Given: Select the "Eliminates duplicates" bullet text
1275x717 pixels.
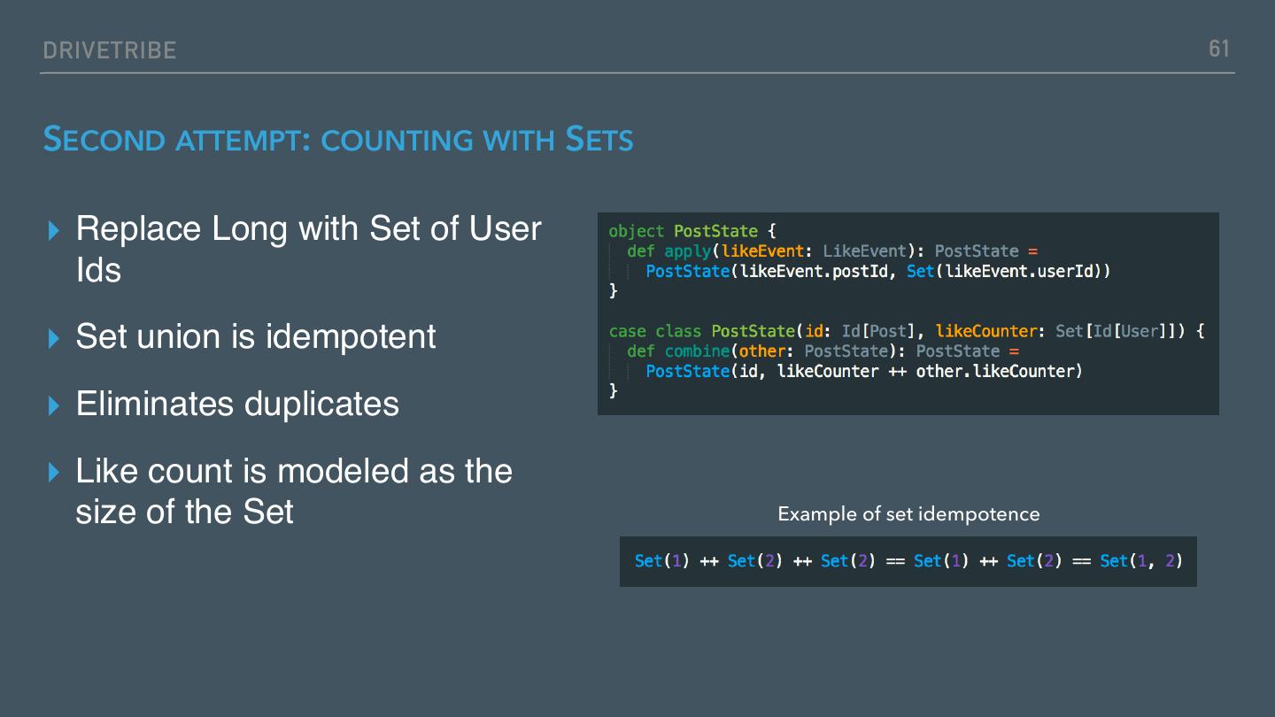Looking at the screenshot, I should pyautogui.click(x=237, y=404).
